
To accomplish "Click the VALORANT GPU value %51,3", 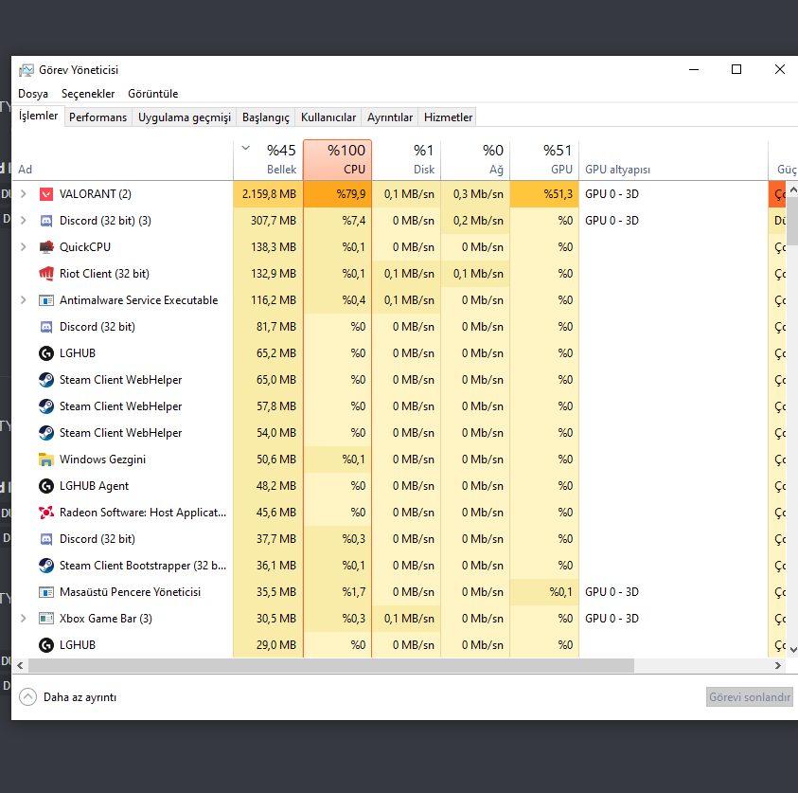I will tap(558, 194).
